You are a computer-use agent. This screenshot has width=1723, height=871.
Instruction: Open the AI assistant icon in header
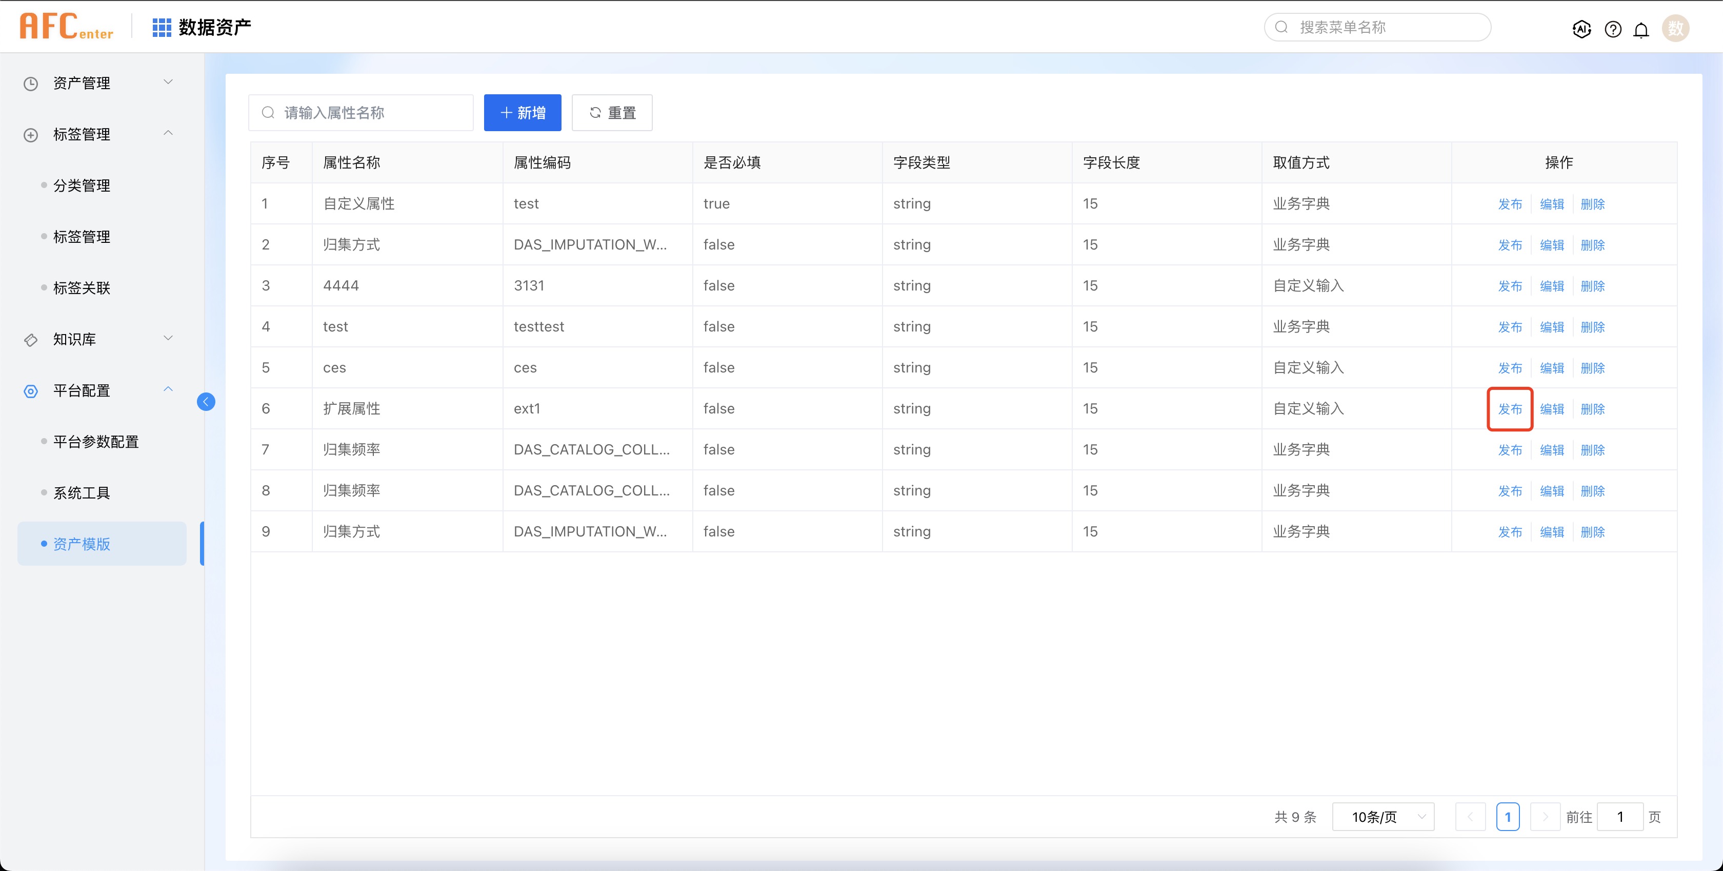click(1581, 29)
